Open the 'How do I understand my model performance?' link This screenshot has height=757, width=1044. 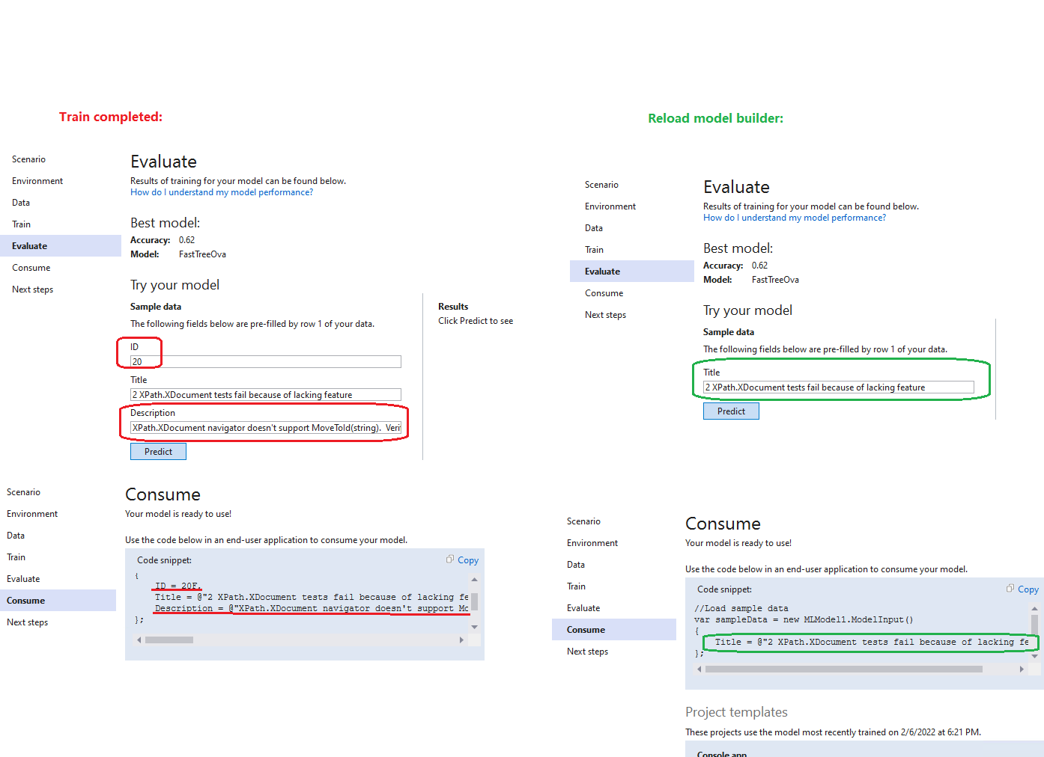pyautogui.click(x=221, y=192)
